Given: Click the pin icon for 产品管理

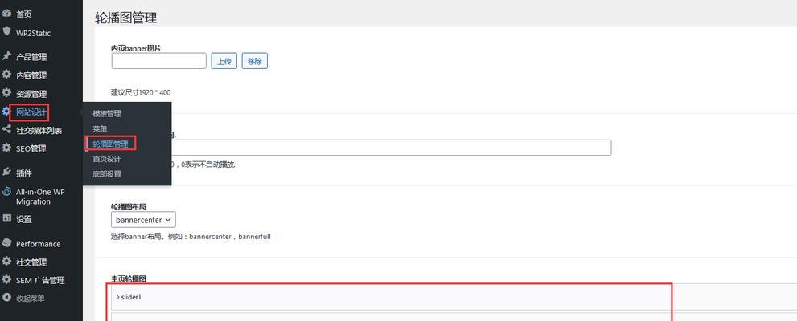Looking at the screenshot, I should click(6, 56).
